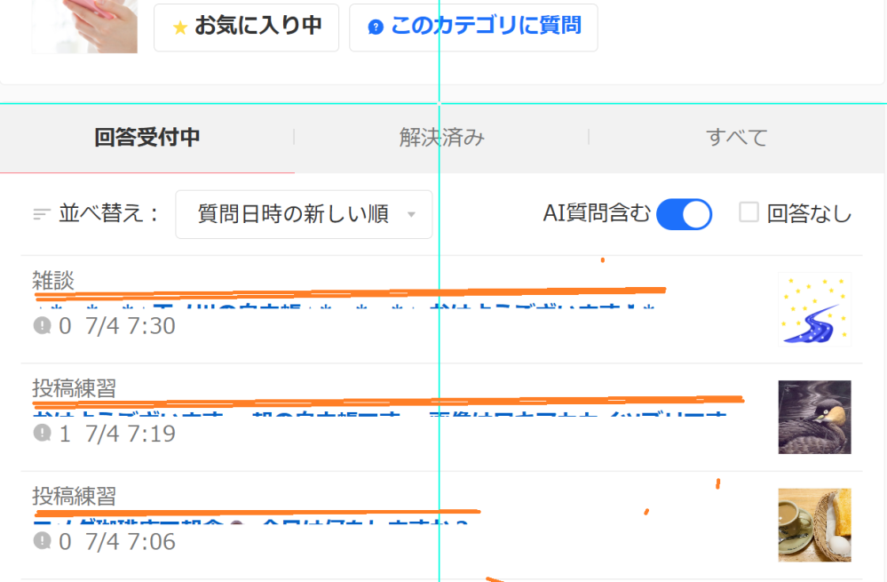Open the category image with hands
Image resolution: width=887 pixels, height=582 pixels.
[x=85, y=26]
